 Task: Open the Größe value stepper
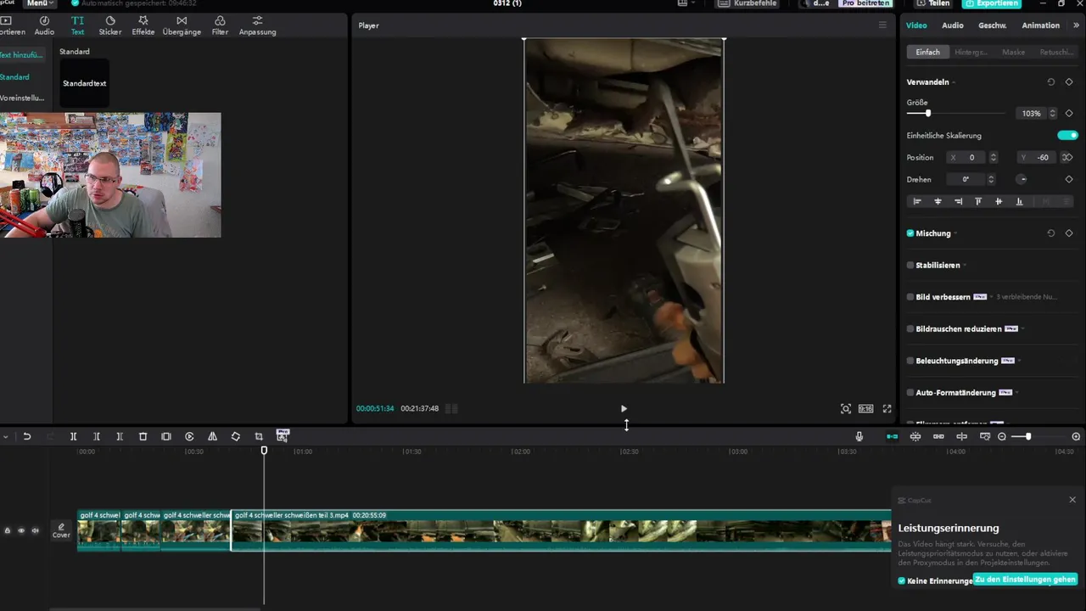click(1053, 113)
